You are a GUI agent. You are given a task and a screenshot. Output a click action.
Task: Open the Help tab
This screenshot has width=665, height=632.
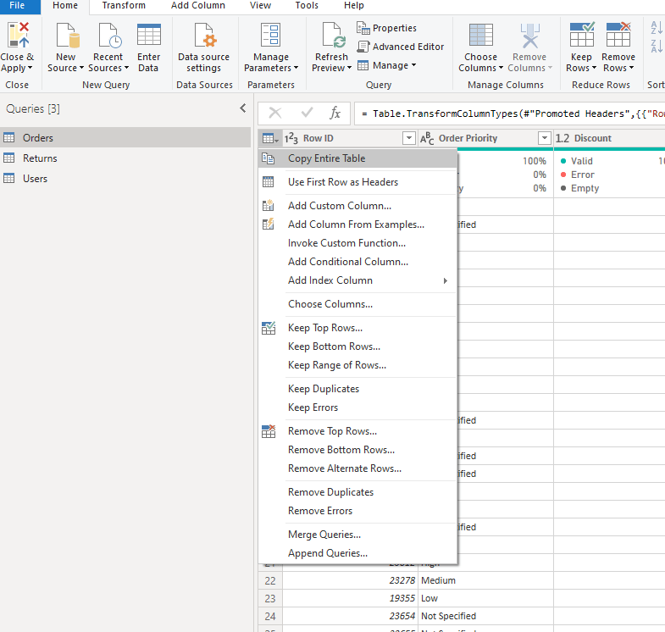click(354, 6)
